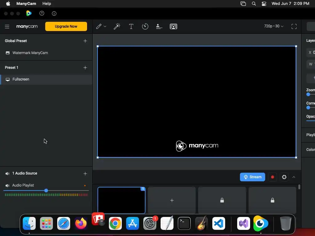Click the first locked preset slot
This screenshot has width=315, height=236.
click(x=222, y=200)
